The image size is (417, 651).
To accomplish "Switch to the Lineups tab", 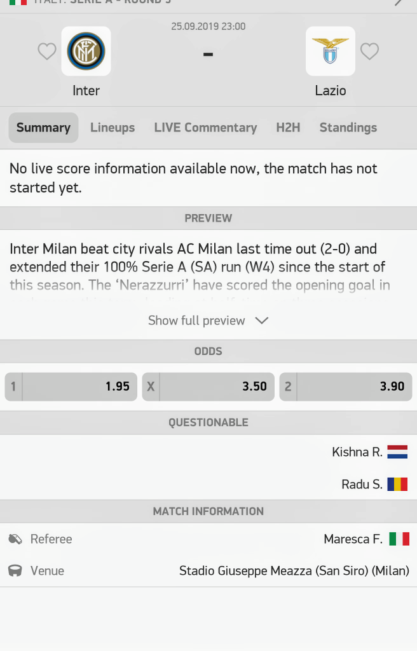I will click(x=113, y=128).
